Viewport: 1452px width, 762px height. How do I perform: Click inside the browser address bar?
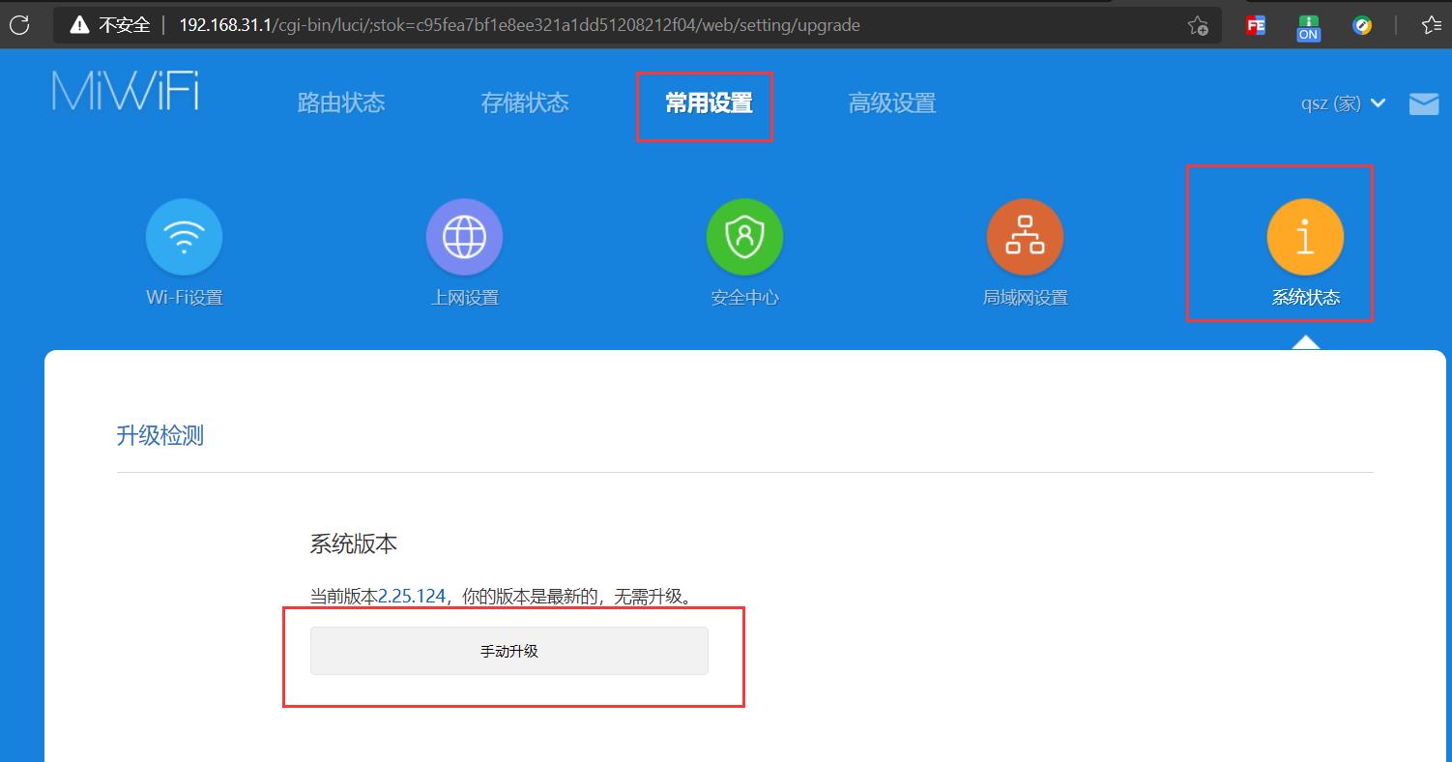pyautogui.click(x=580, y=25)
